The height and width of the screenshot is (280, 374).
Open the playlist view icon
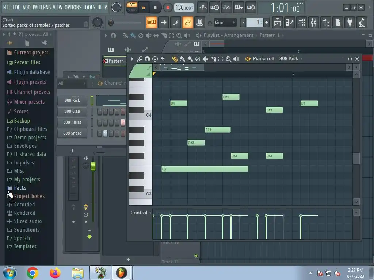tap(278, 23)
